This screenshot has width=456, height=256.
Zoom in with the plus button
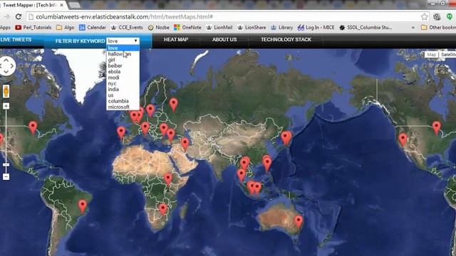pyautogui.click(x=6, y=106)
